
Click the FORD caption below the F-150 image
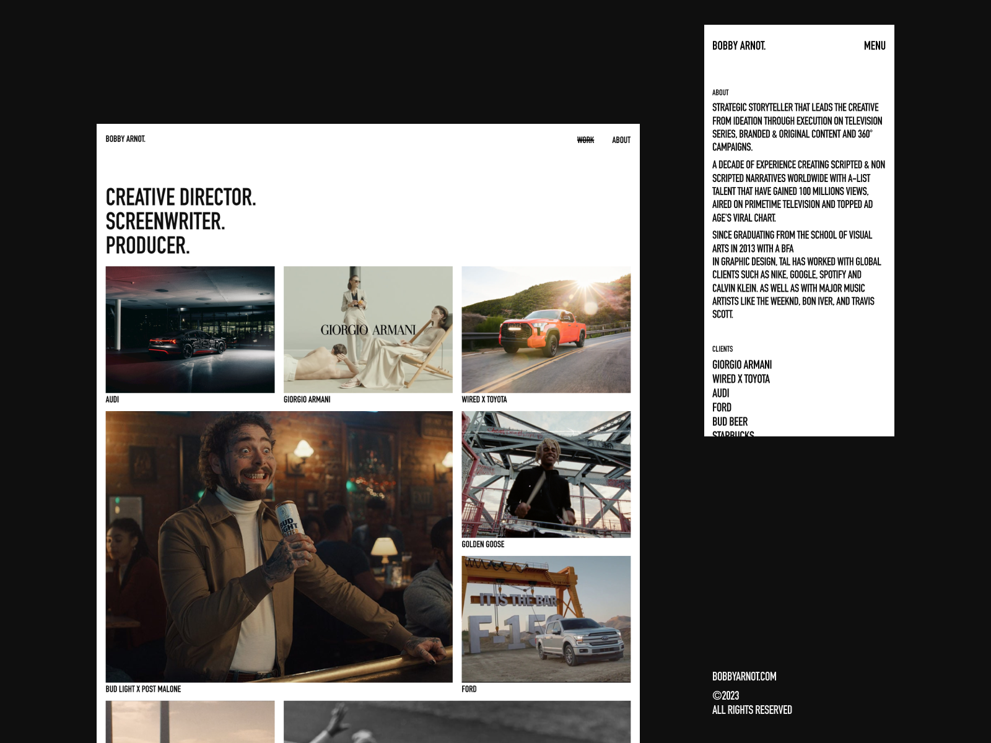tap(469, 689)
